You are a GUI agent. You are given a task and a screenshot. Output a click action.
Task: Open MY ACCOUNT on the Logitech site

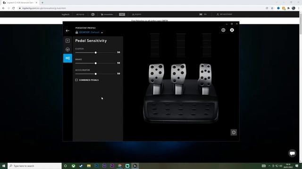(x=225, y=15)
